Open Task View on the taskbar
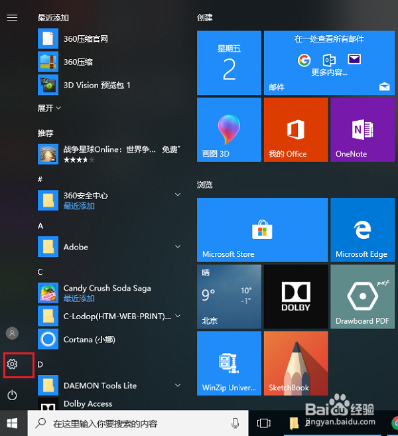Image resolution: width=398 pixels, height=436 pixels. [x=264, y=423]
